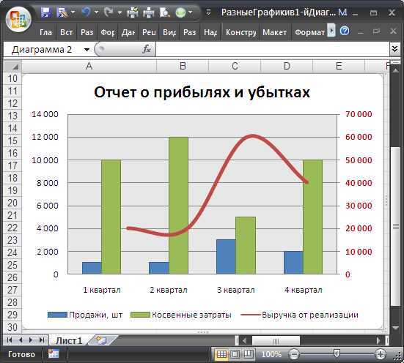
Task: Open the Рецензирование tab
Action: [149, 32]
